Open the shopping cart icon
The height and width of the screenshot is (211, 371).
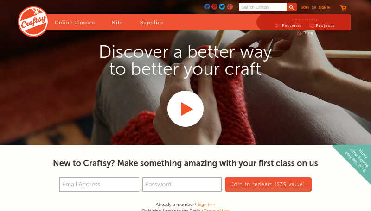[343, 7]
